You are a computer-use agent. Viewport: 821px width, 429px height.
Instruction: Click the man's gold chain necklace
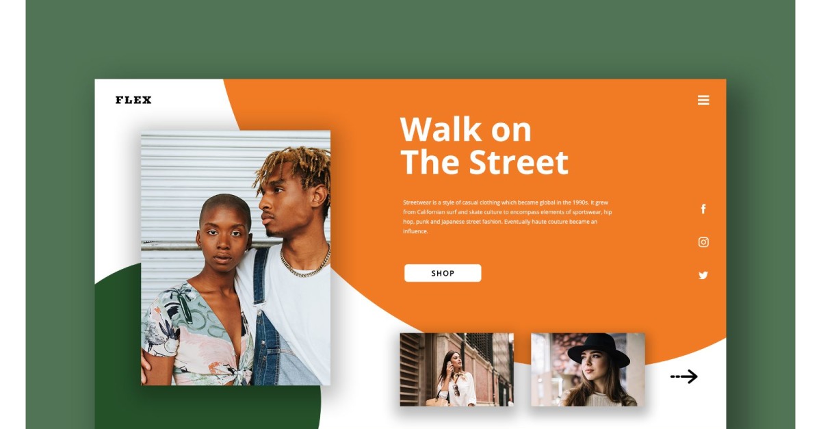(305, 263)
